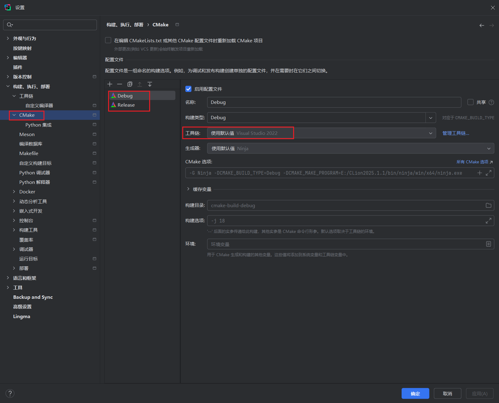Click the folder icon in build directory field
The width and height of the screenshot is (499, 403).
point(488,206)
